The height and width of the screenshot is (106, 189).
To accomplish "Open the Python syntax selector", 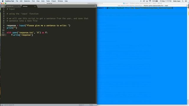I will [91, 105].
